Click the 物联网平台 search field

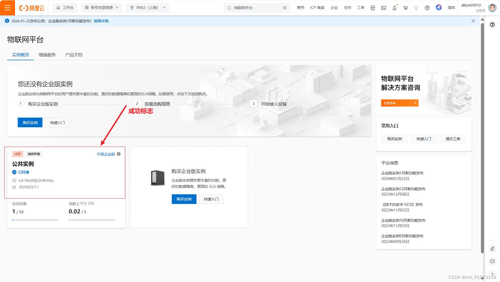pos(257,8)
